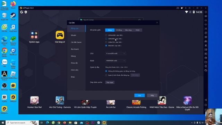Select the 1600x900 resolution option
Image resolution: width=222 pixels, height=125 pixels.
[x=113, y=39]
